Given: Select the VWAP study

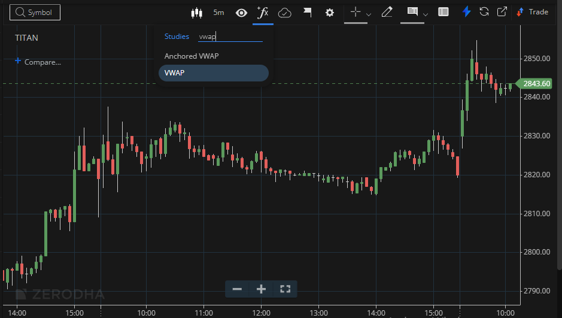Looking at the screenshot, I should (213, 73).
